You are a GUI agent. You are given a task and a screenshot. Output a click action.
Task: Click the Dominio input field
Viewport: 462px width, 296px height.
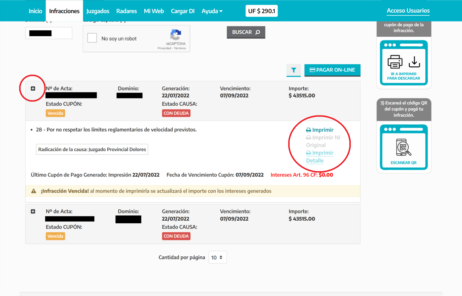(48, 33)
